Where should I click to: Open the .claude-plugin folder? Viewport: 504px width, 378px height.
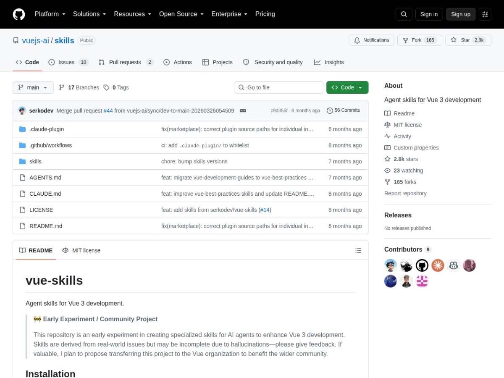click(47, 129)
